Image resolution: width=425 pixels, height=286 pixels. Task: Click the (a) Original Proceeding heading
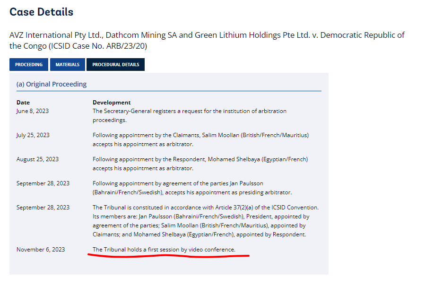pos(52,84)
